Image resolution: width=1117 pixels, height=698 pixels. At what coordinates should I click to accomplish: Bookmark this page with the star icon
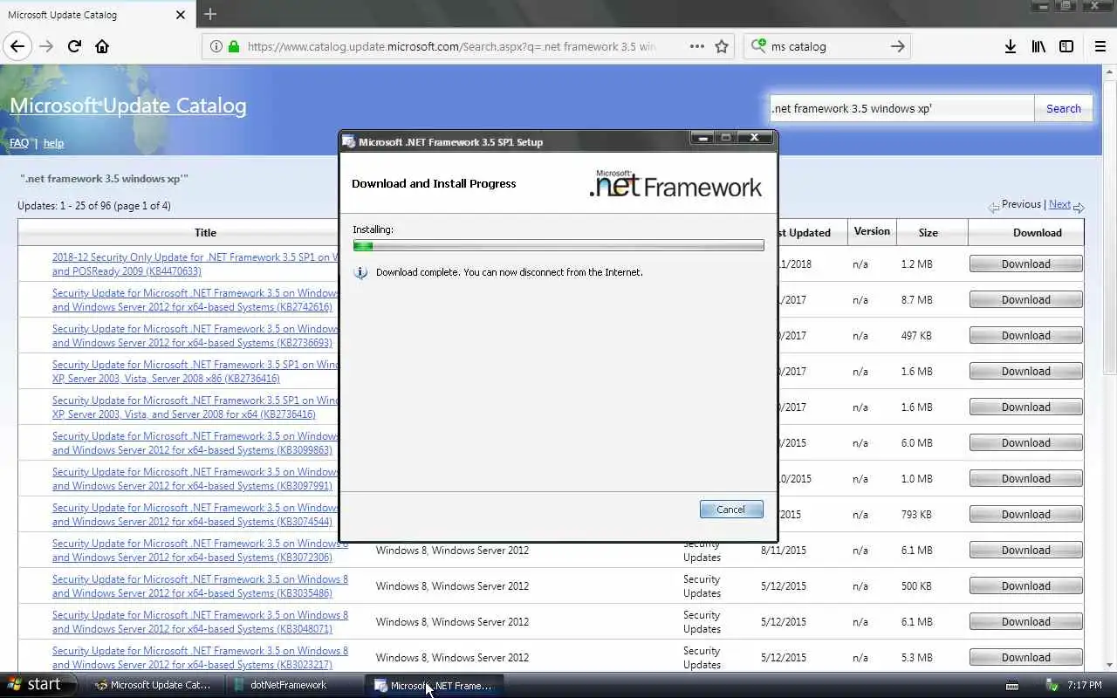(x=722, y=46)
